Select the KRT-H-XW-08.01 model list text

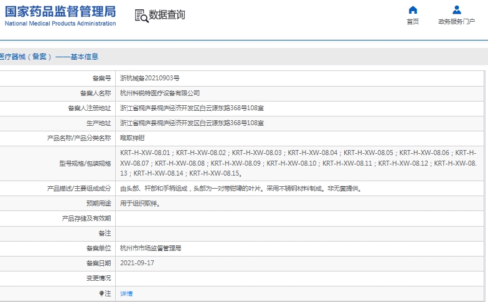[x=298, y=163]
